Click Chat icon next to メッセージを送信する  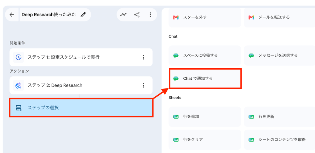coord(251,56)
